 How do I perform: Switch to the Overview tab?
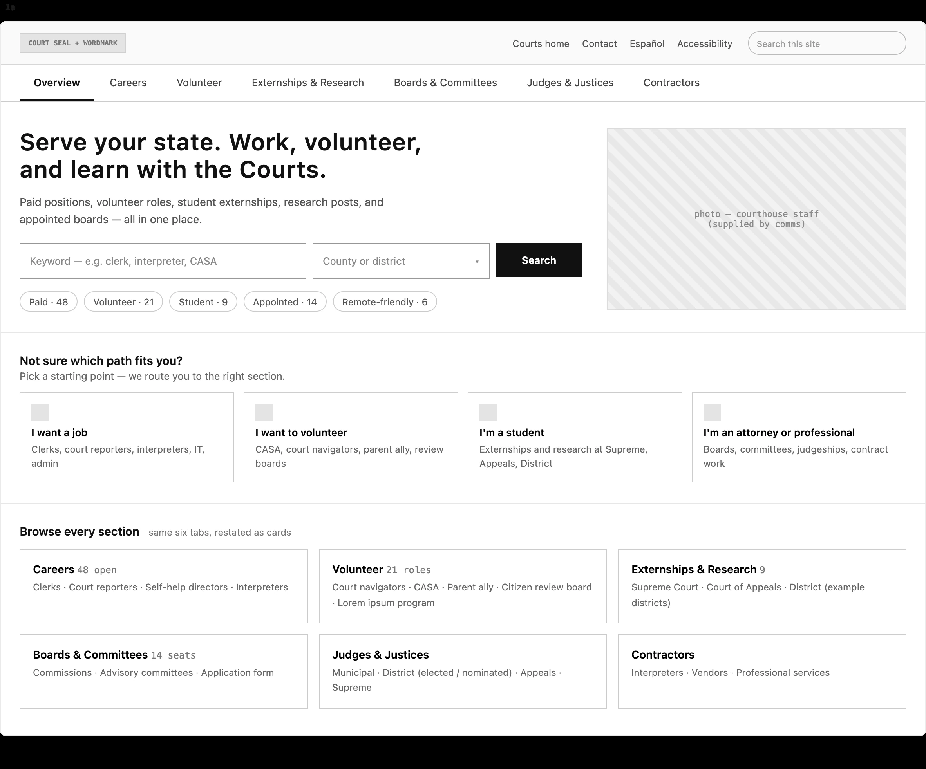point(57,83)
